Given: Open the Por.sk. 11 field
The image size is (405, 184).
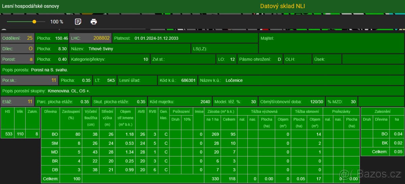Looking at the screenshot, I should [x=29, y=81].
